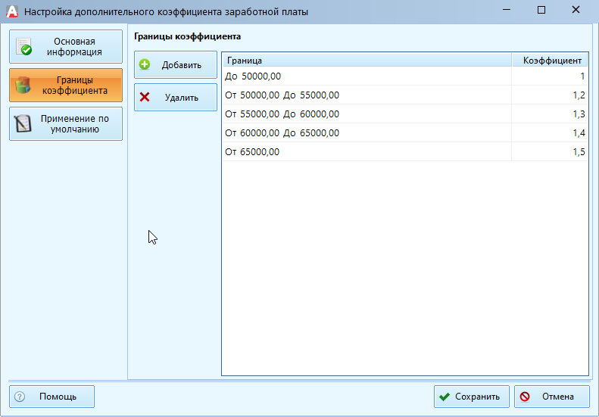Click the red X Delete icon
The height and width of the screenshot is (417, 599).
pos(145,98)
